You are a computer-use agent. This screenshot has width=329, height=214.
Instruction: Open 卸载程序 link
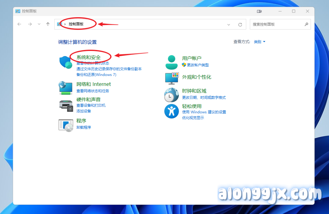click(x=84, y=127)
